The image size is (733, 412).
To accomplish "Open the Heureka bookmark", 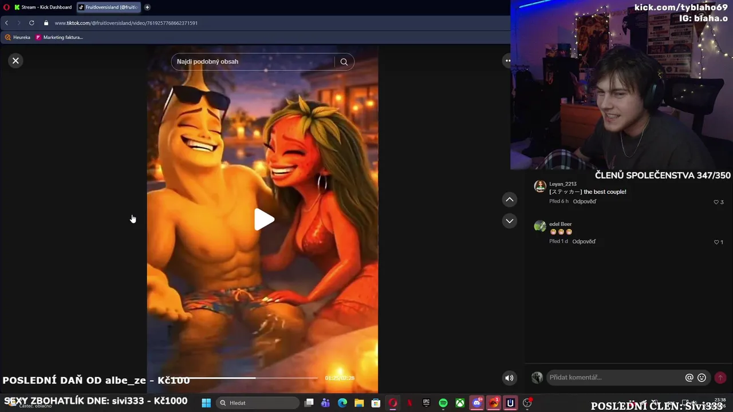I will (x=17, y=37).
